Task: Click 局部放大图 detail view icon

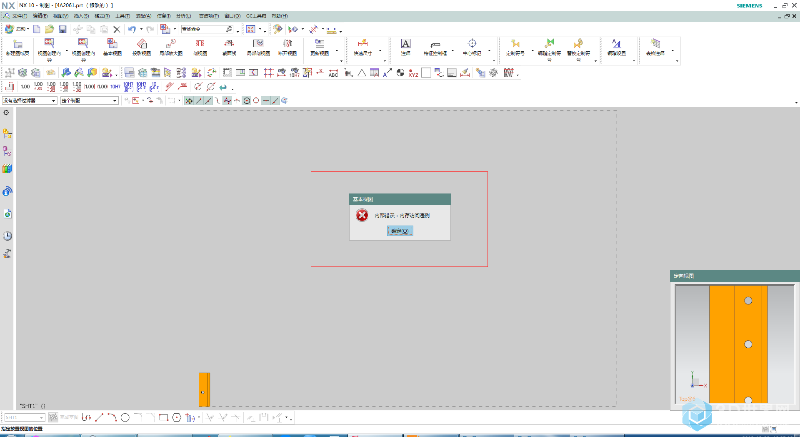Action: [171, 48]
